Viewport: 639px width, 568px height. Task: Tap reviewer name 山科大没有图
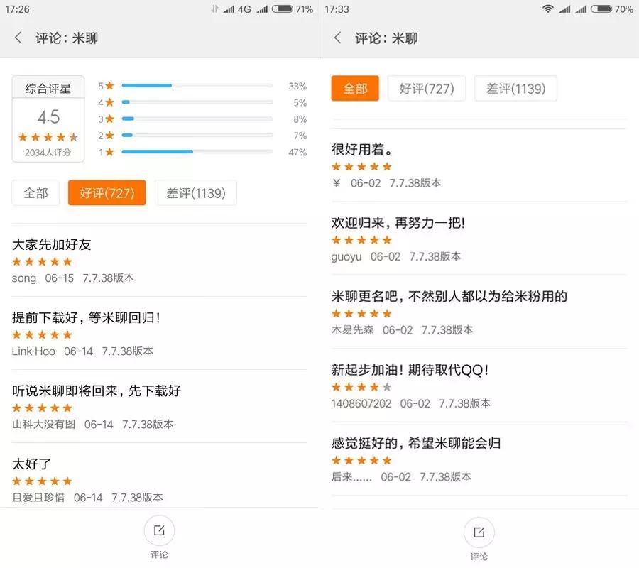[x=43, y=424]
